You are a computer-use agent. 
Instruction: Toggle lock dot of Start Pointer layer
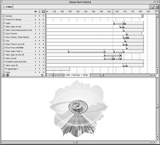click(x=39, y=34)
